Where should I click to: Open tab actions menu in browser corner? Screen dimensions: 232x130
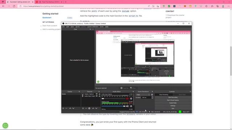pyautogui.click(x=3, y=2)
